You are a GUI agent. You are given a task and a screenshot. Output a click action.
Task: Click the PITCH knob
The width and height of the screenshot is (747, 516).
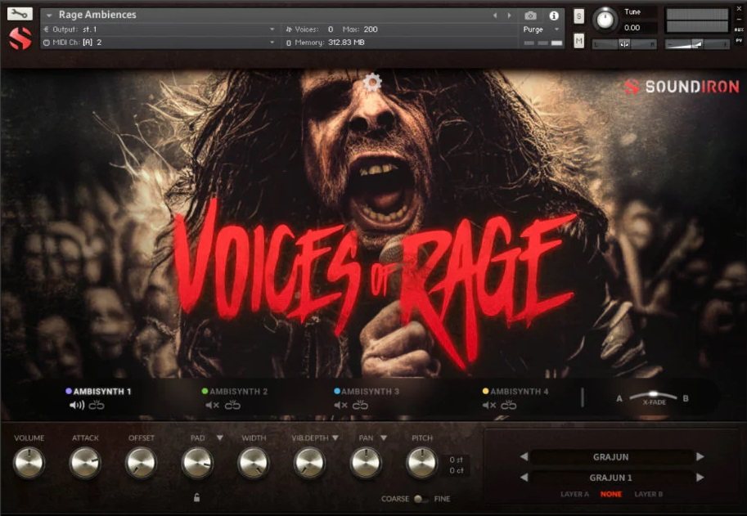tap(422, 463)
